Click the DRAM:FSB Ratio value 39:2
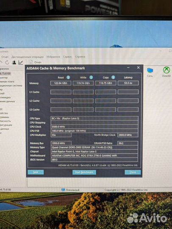 click(x=128, y=143)
